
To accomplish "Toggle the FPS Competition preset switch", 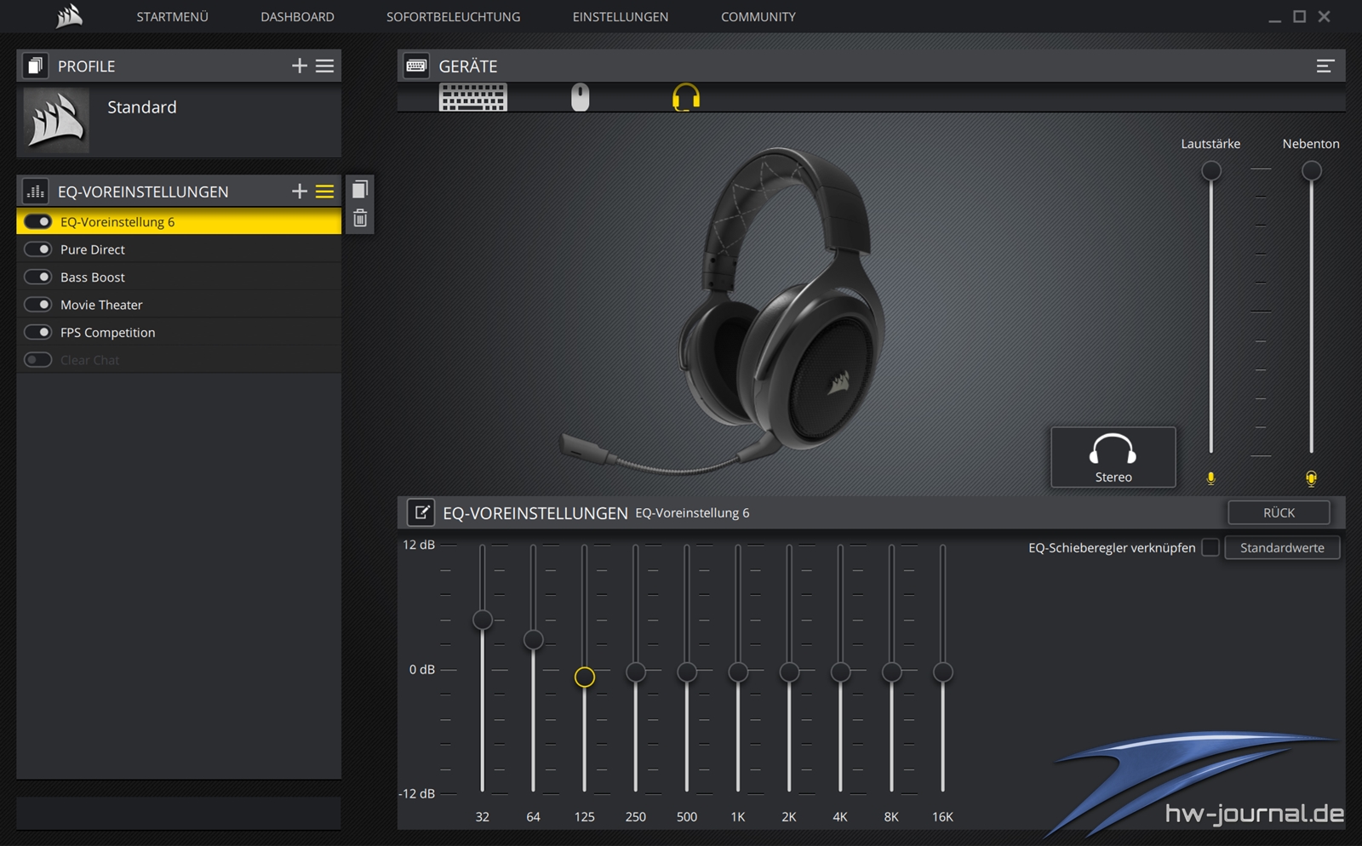I will pos(38,332).
